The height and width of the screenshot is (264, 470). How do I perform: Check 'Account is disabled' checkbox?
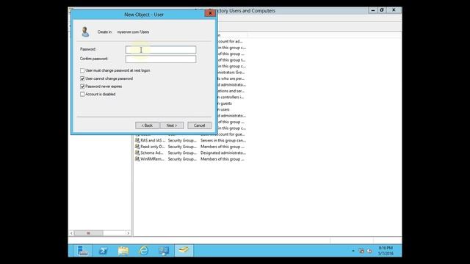(82, 94)
